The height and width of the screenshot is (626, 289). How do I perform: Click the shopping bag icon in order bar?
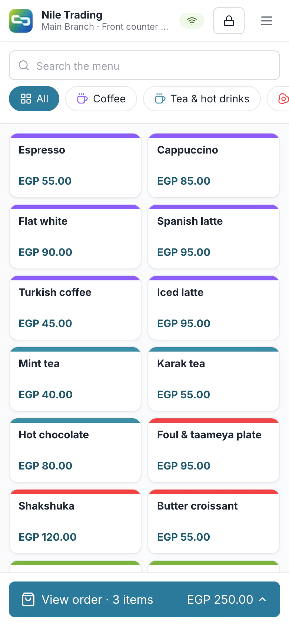tap(29, 599)
